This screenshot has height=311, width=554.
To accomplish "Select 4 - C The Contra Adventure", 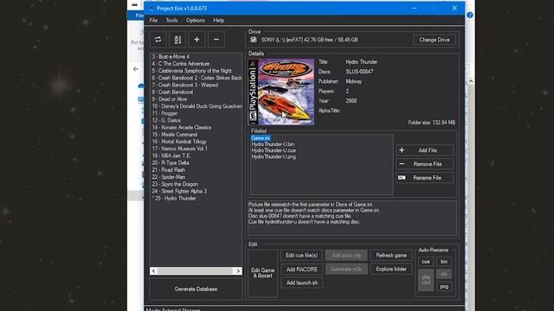I will click(181, 63).
